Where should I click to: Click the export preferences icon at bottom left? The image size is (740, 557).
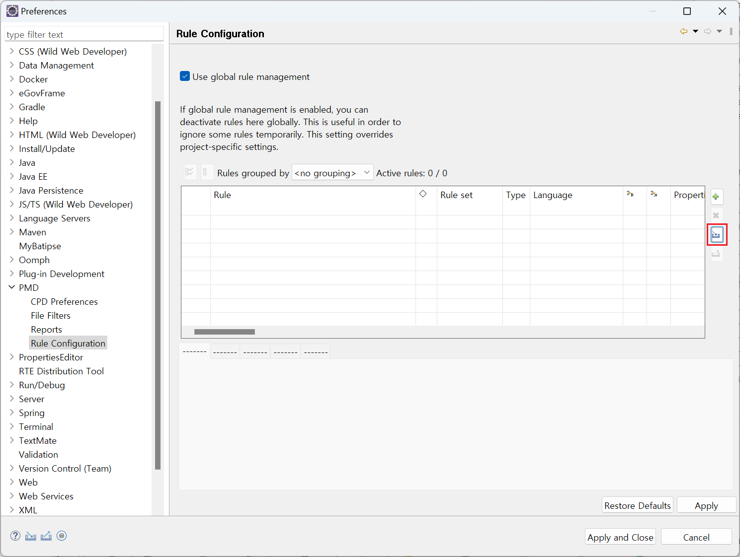46,536
